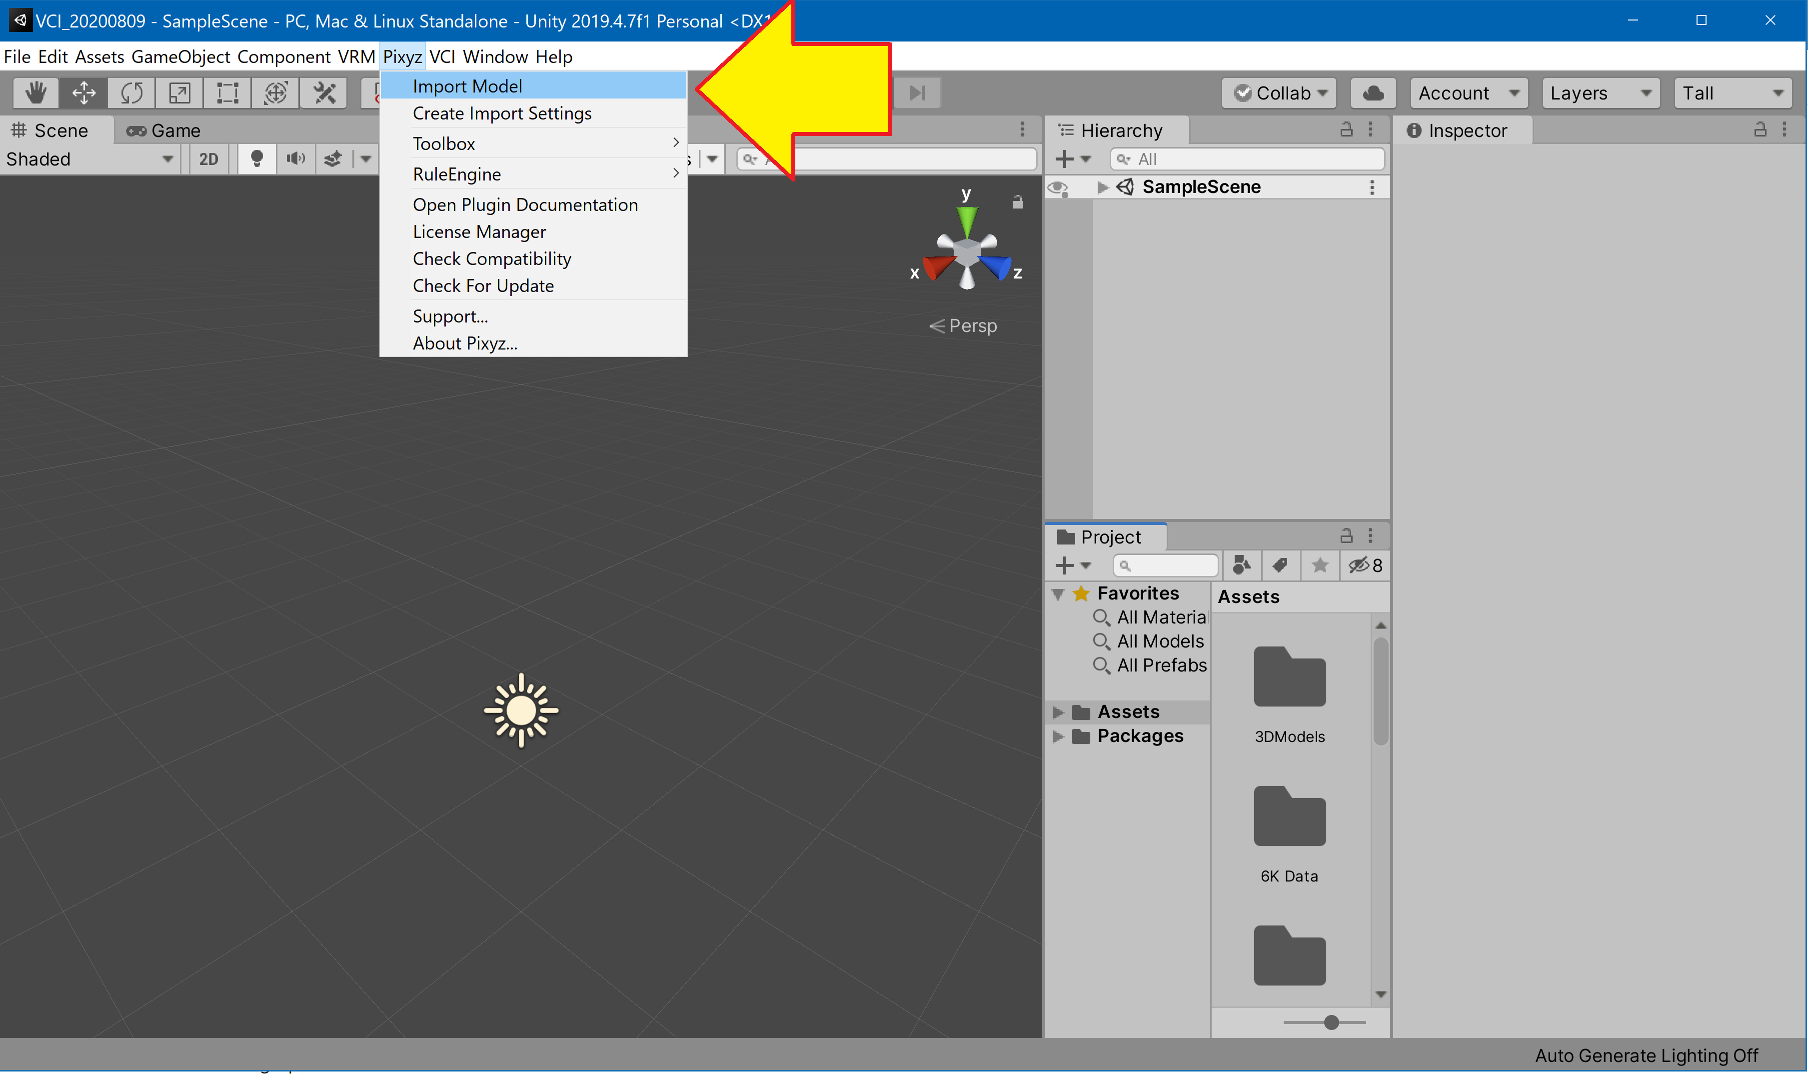Open the Collab button
Viewport: 1808px width, 1075px height.
coord(1280,92)
